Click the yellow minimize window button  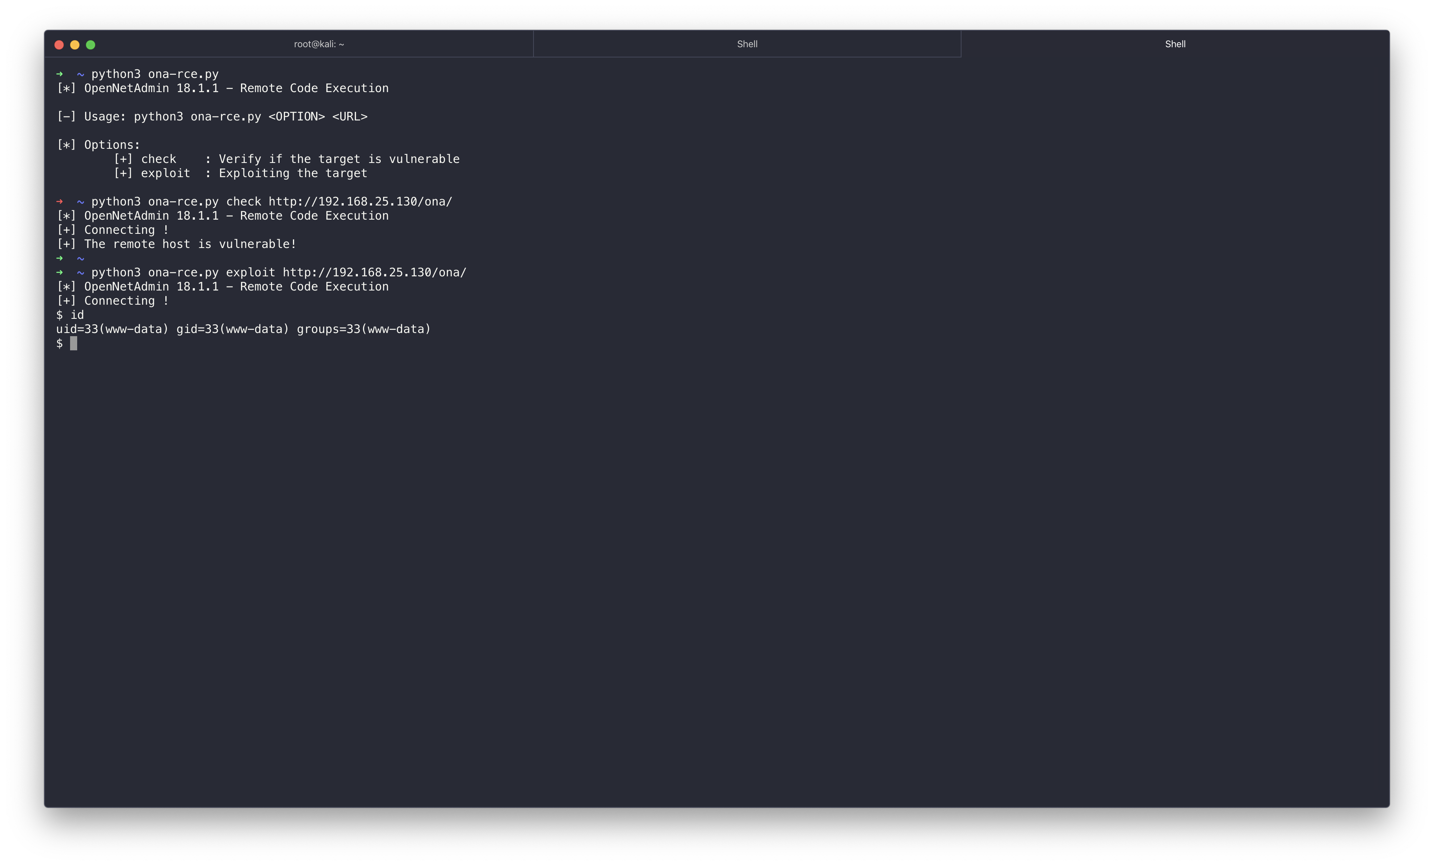tap(74, 45)
